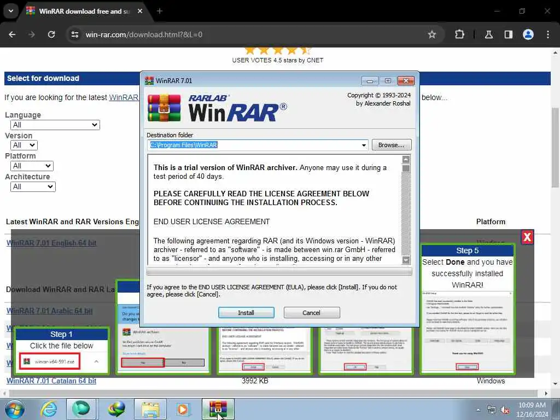Click winrar-x64-591.exe file in Step 1

(50, 361)
